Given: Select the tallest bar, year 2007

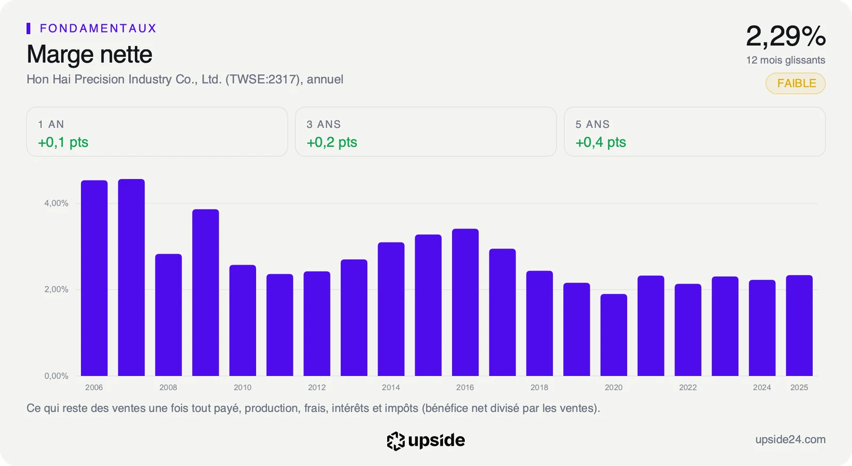Looking at the screenshot, I should click(x=132, y=277).
